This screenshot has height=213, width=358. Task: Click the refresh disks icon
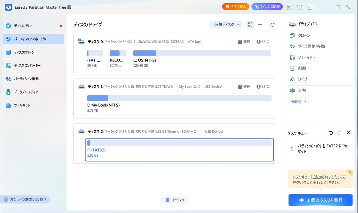pyautogui.click(x=272, y=25)
